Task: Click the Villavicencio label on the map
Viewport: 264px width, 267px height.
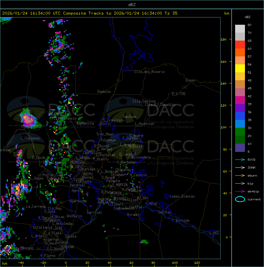Action: pyautogui.click(x=64, y=118)
